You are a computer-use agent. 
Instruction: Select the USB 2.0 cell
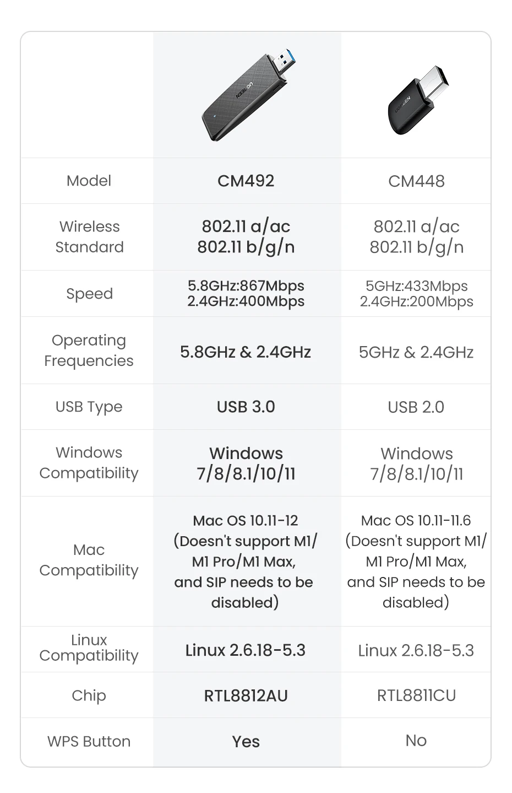(x=416, y=407)
